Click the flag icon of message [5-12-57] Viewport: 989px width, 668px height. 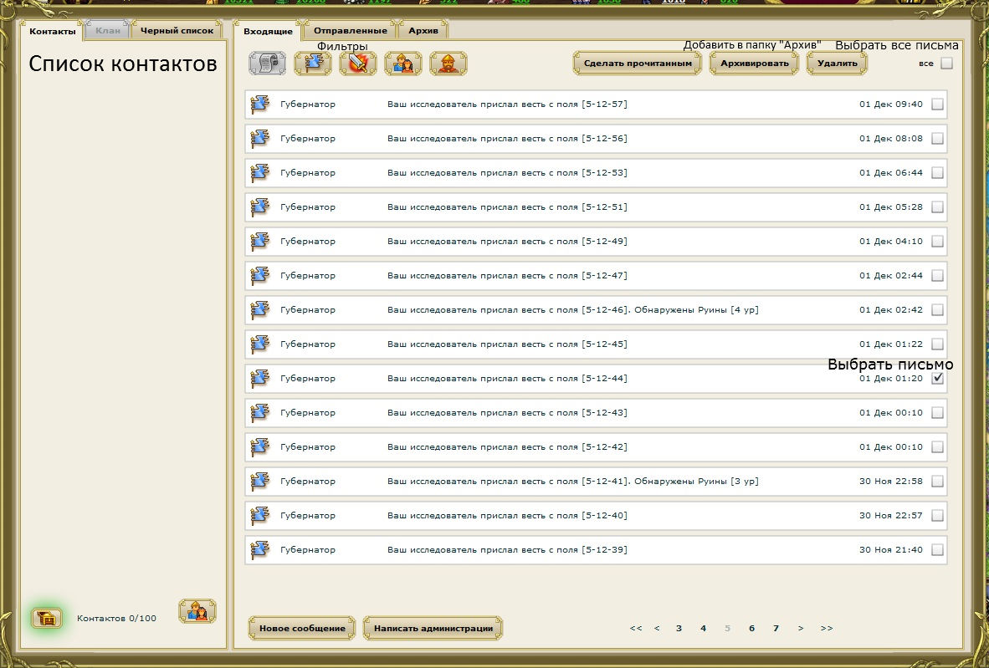[x=260, y=105]
